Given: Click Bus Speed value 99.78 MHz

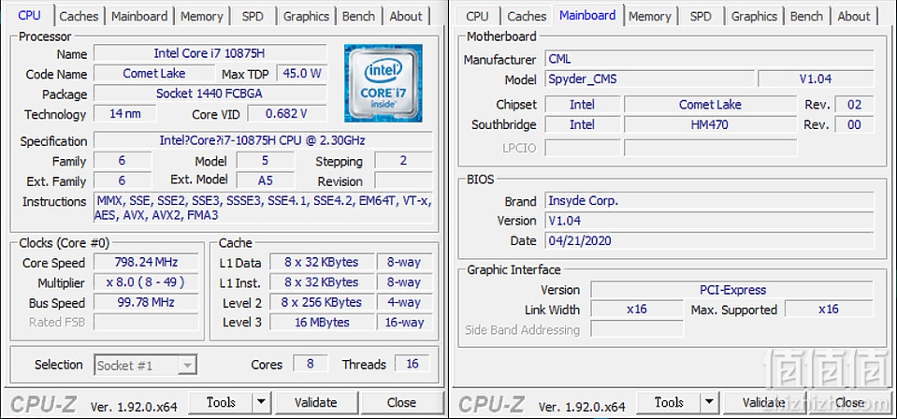Looking at the screenshot, I should point(146,302).
